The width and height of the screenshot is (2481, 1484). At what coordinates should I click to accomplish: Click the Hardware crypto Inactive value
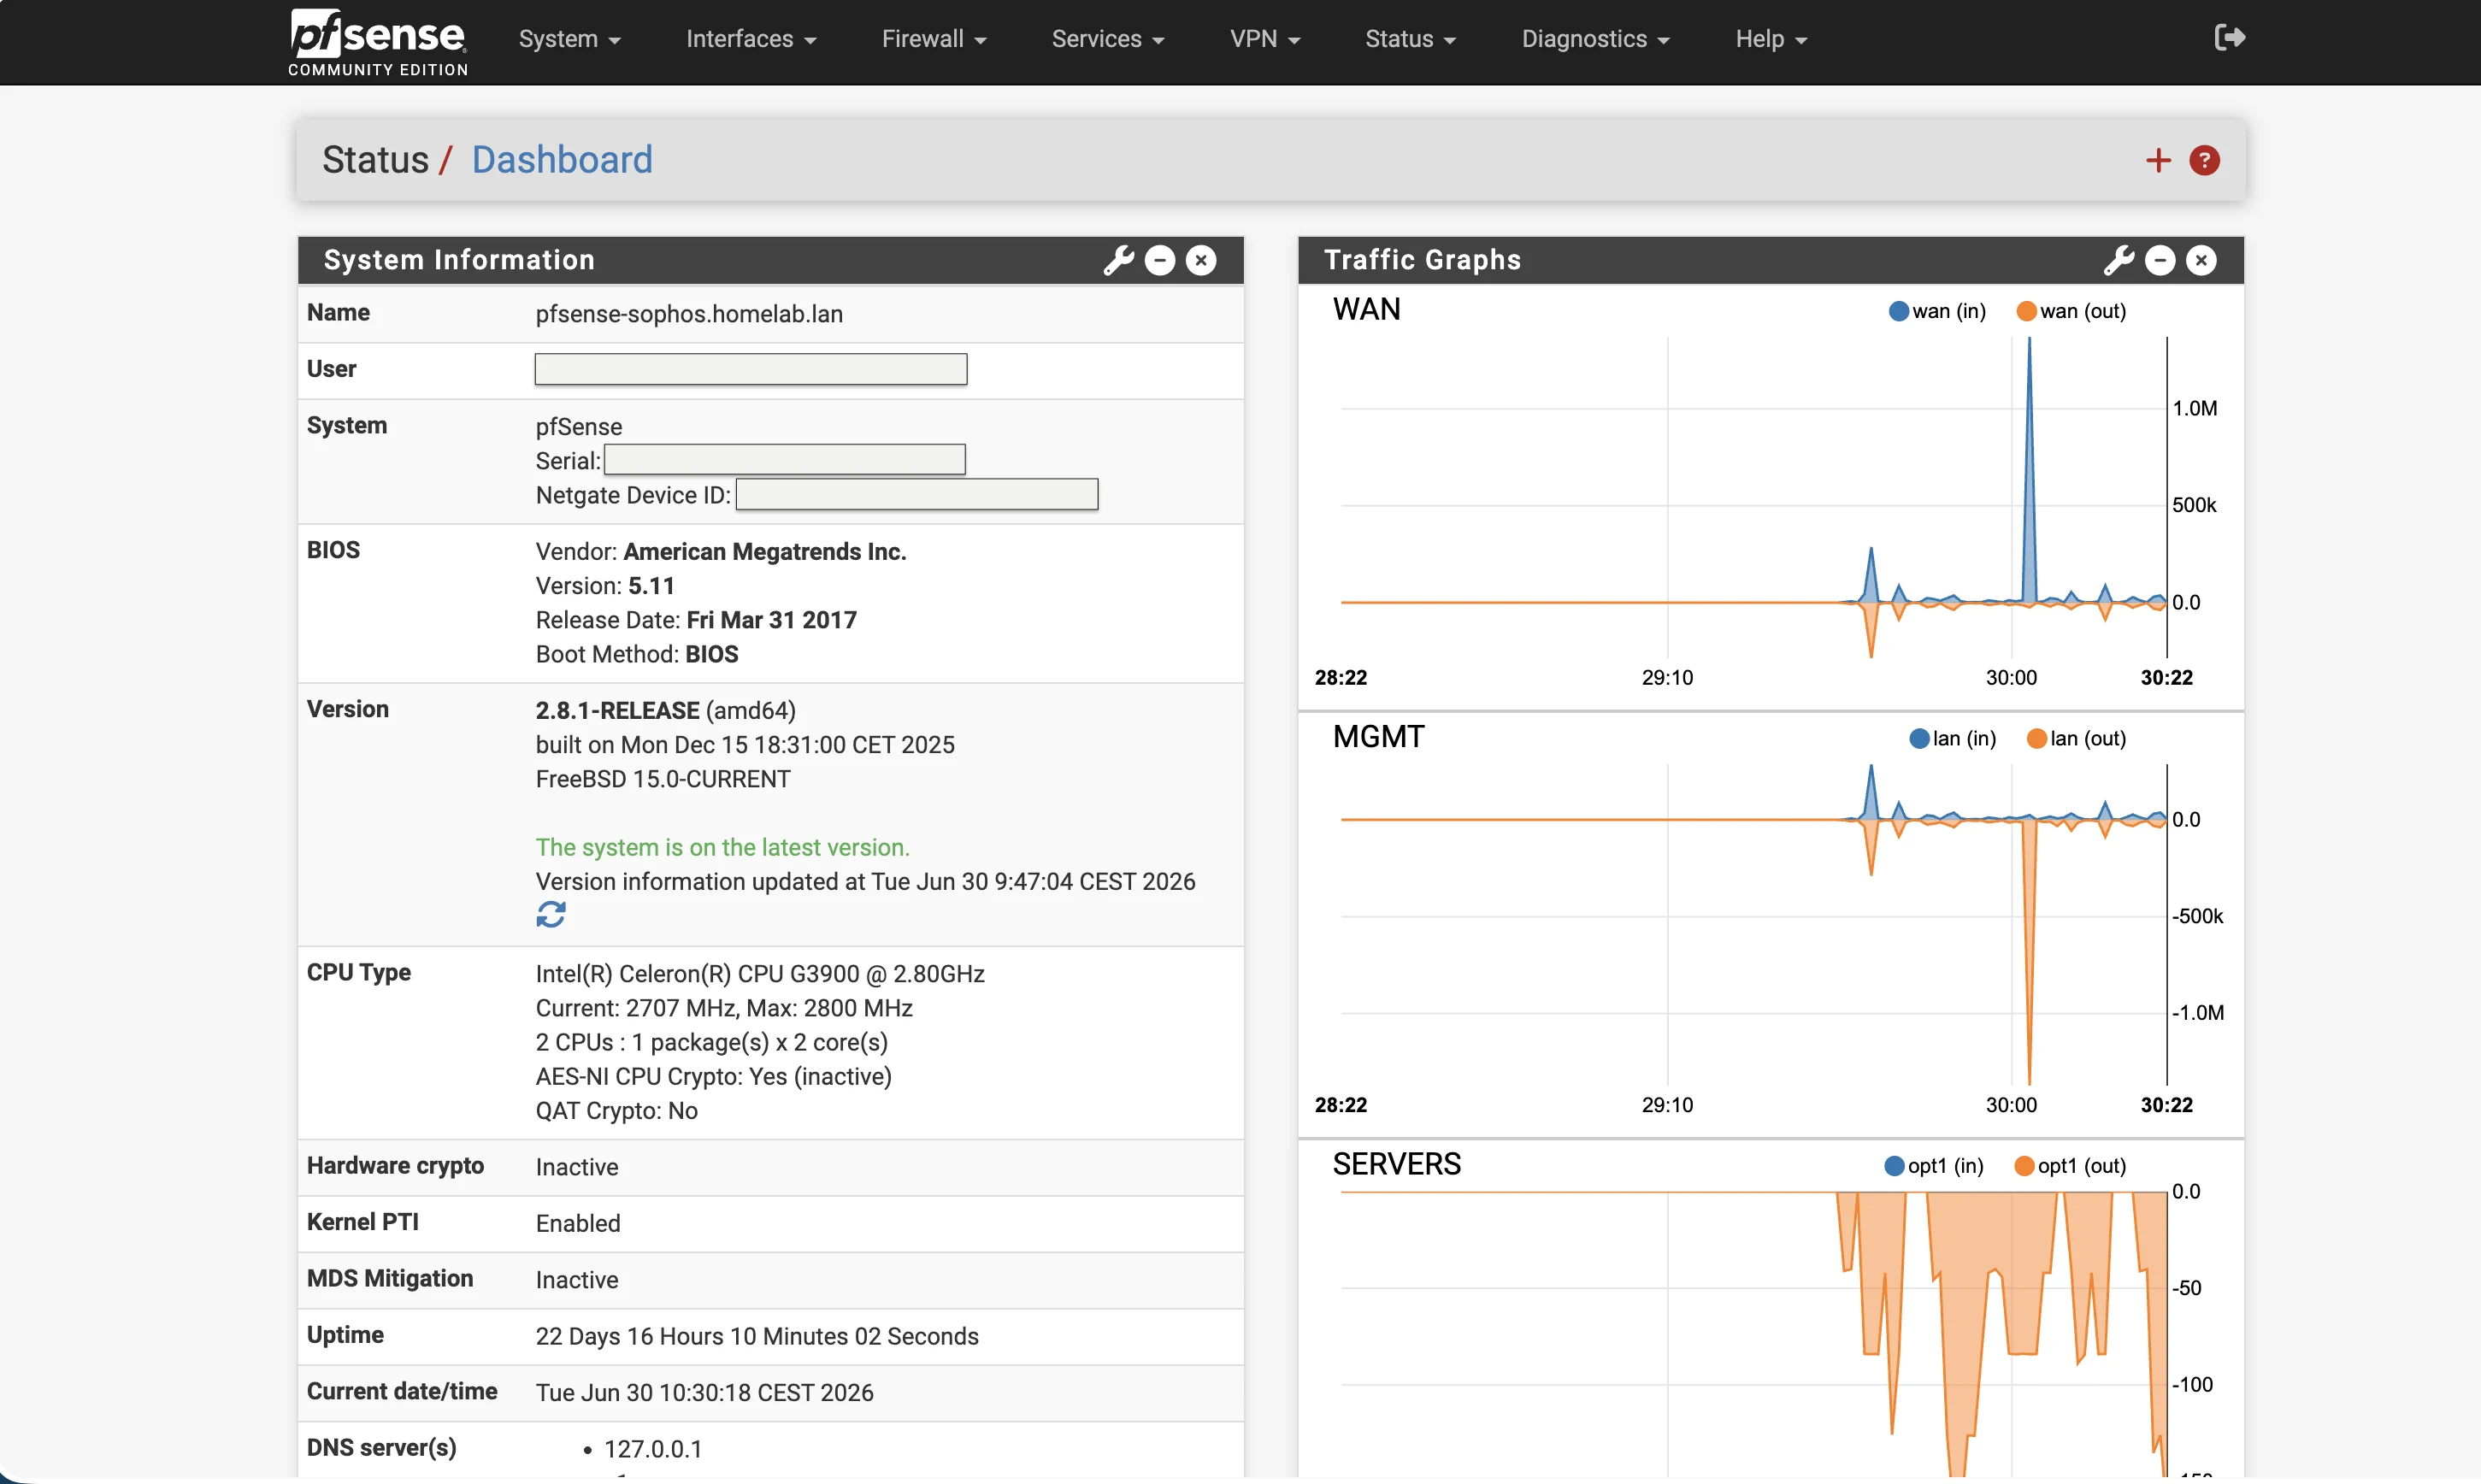(x=577, y=1167)
